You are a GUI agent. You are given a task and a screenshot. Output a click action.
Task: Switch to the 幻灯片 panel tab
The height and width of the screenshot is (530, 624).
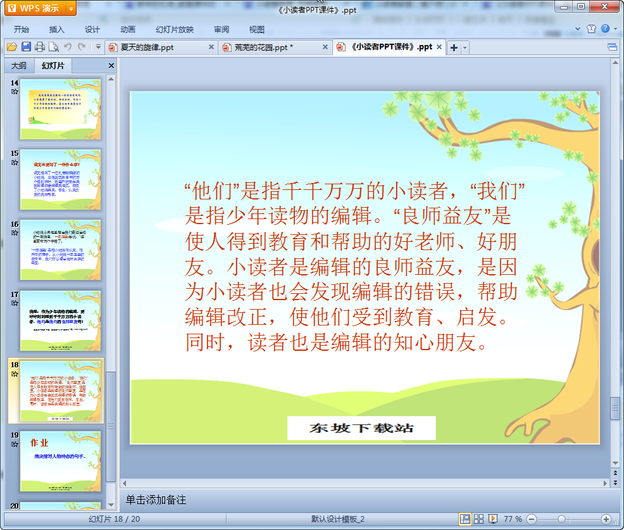coord(53,66)
